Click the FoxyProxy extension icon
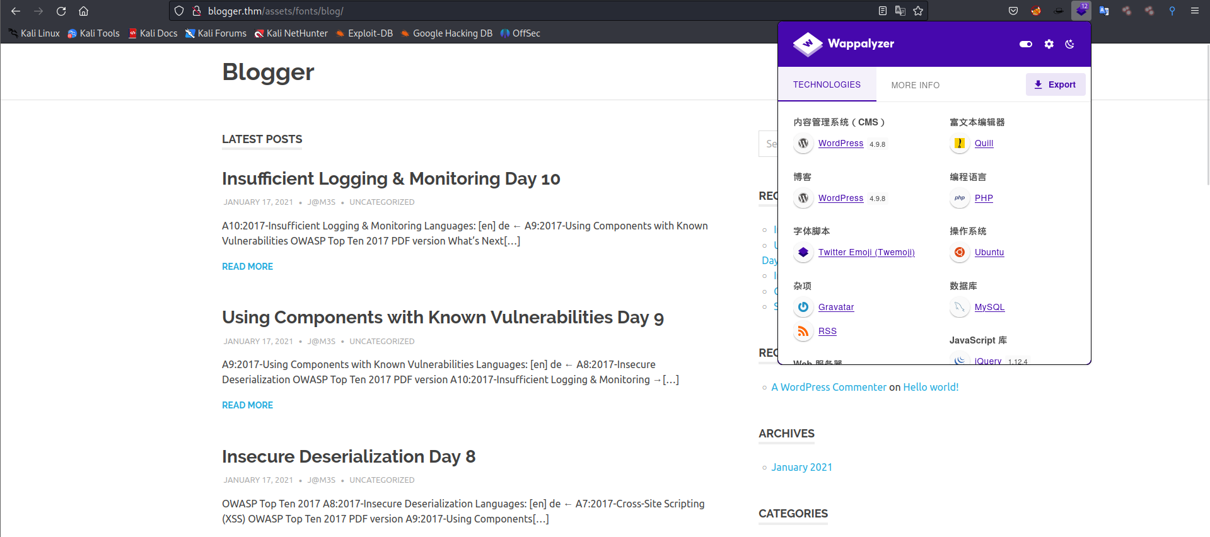Screen dimensions: 1210x537 pyautogui.click(x=1036, y=11)
